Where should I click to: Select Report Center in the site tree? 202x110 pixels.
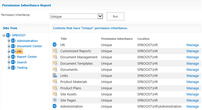coord(27,57)
